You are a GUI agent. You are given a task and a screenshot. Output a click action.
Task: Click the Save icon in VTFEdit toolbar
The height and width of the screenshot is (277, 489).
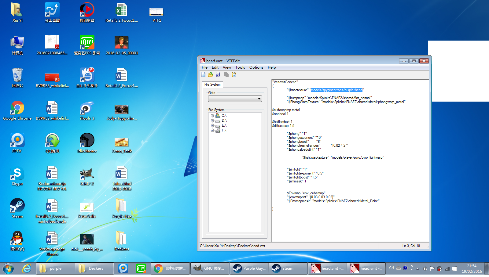(x=218, y=74)
